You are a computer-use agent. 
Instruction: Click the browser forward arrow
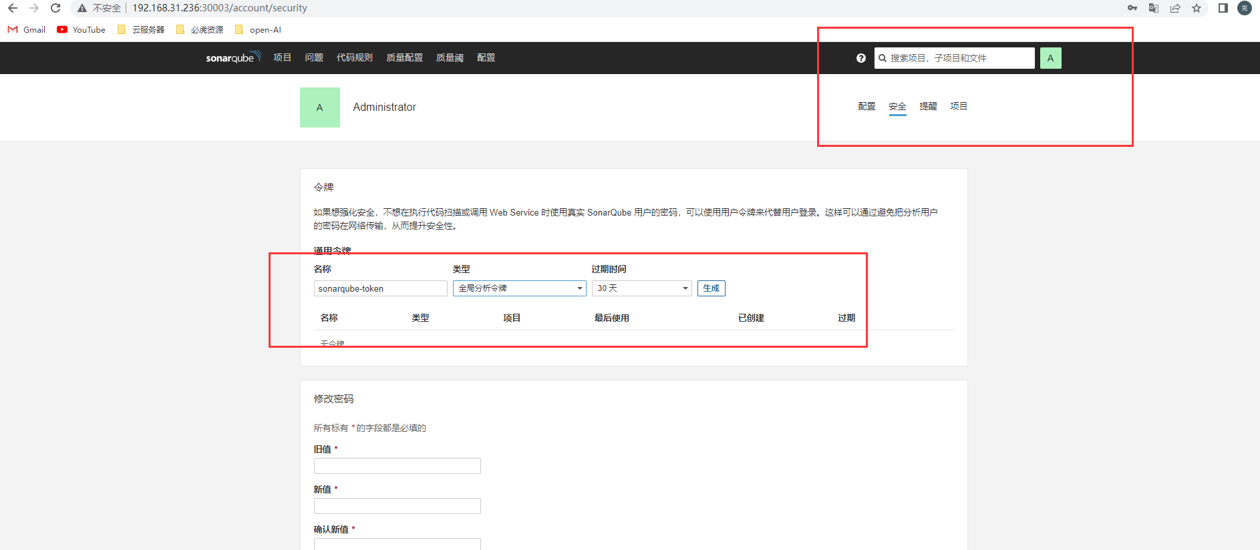point(34,8)
